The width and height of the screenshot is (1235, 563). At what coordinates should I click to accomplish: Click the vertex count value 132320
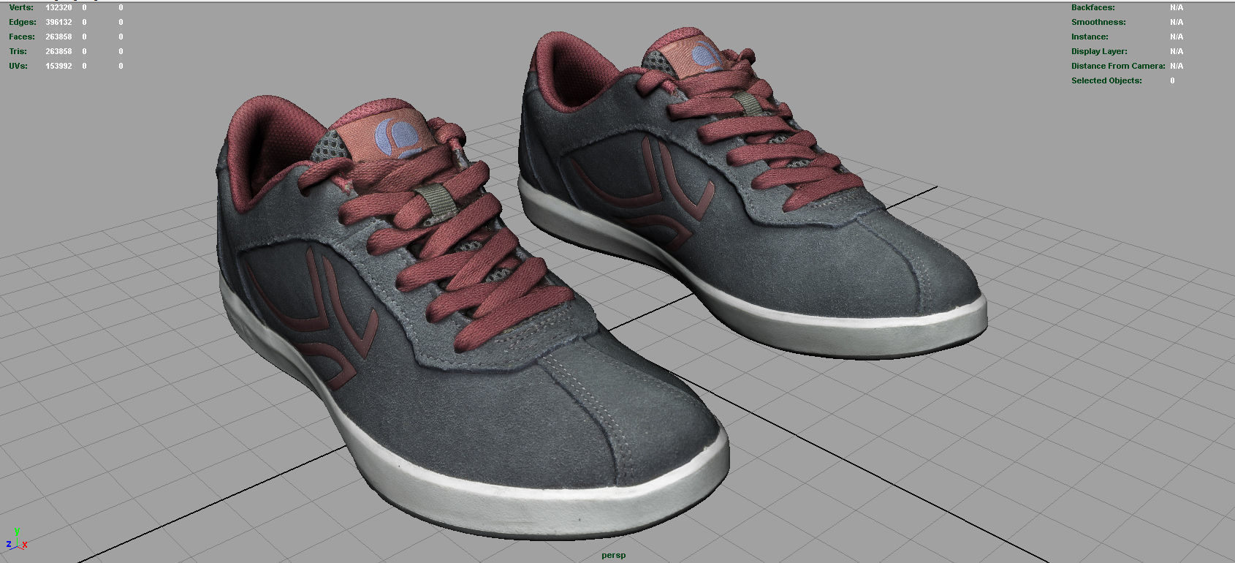pos(58,7)
